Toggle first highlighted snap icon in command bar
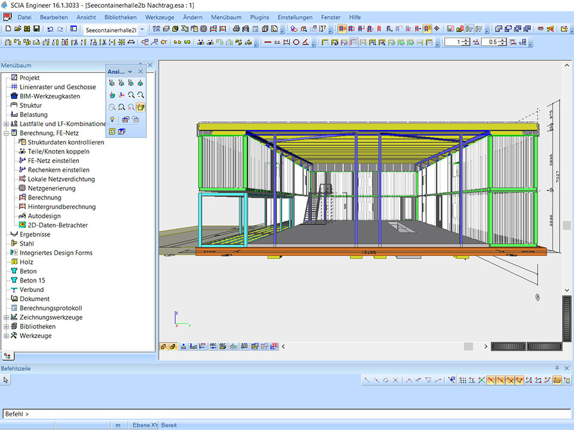This screenshot has height=430, width=574. pyautogui.click(x=490, y=380)
